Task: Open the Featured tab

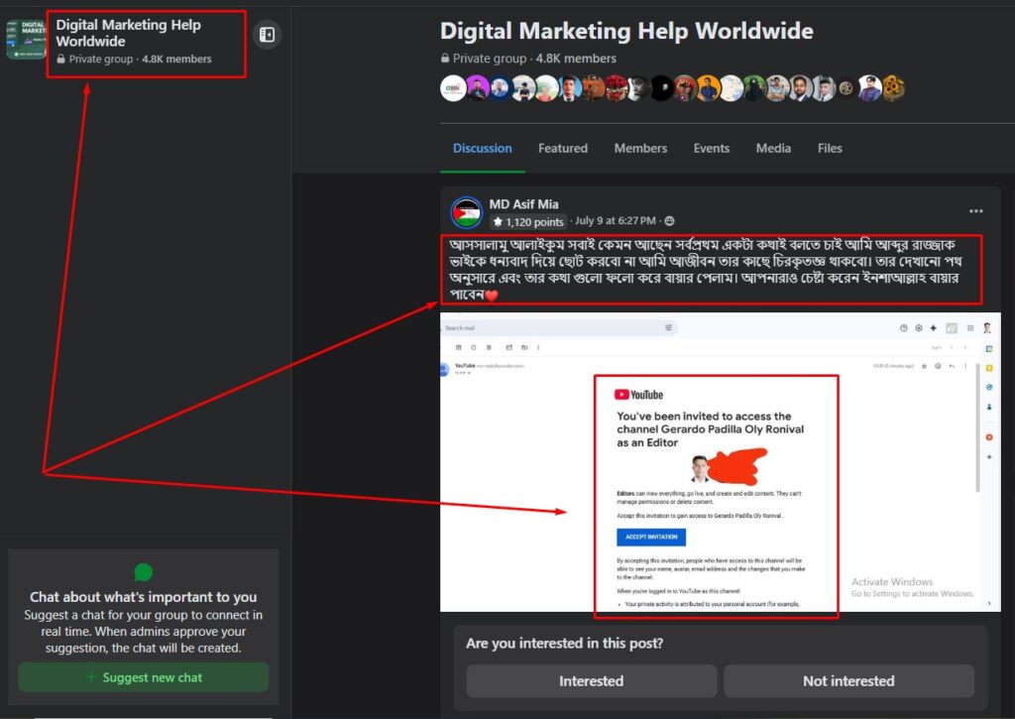Action: [x=563, y=149]
